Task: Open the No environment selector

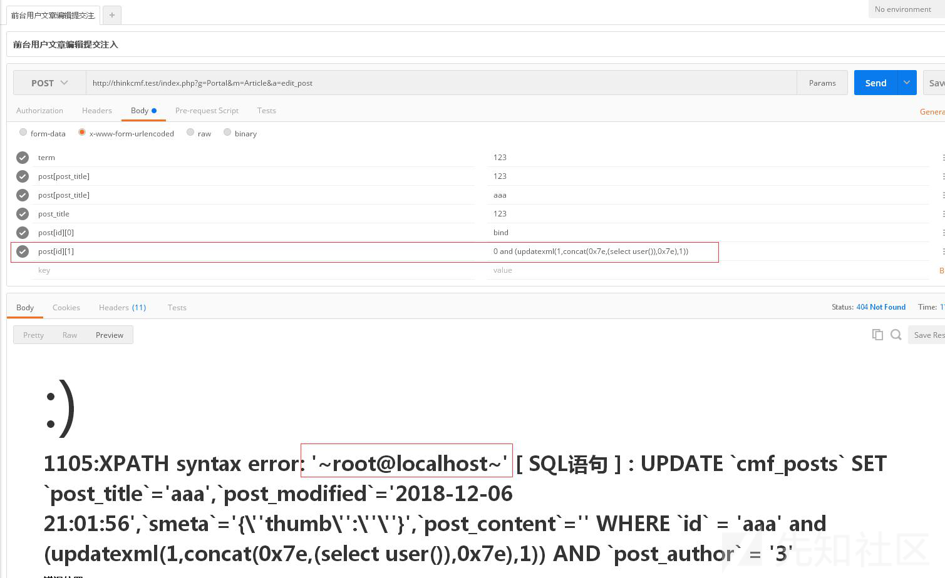Action: [906, 9]
